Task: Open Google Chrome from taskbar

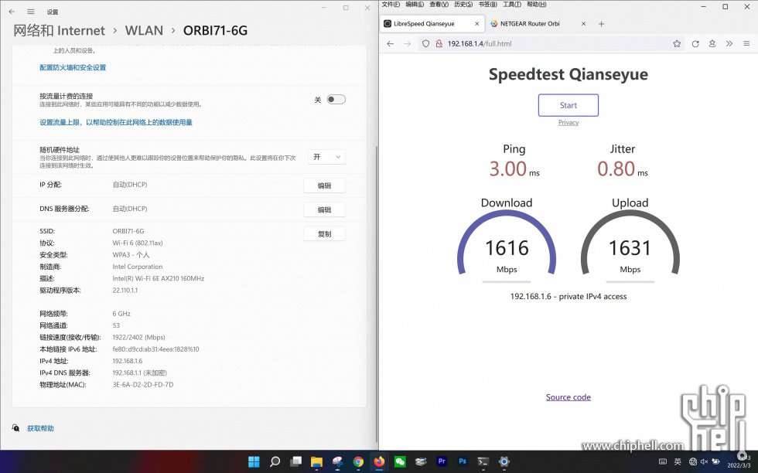Action: (358, 461)
